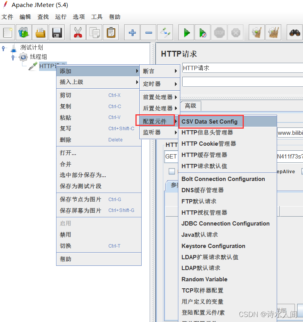Click the Expand all plus icon
303x322 pixels.
[132, 33]
